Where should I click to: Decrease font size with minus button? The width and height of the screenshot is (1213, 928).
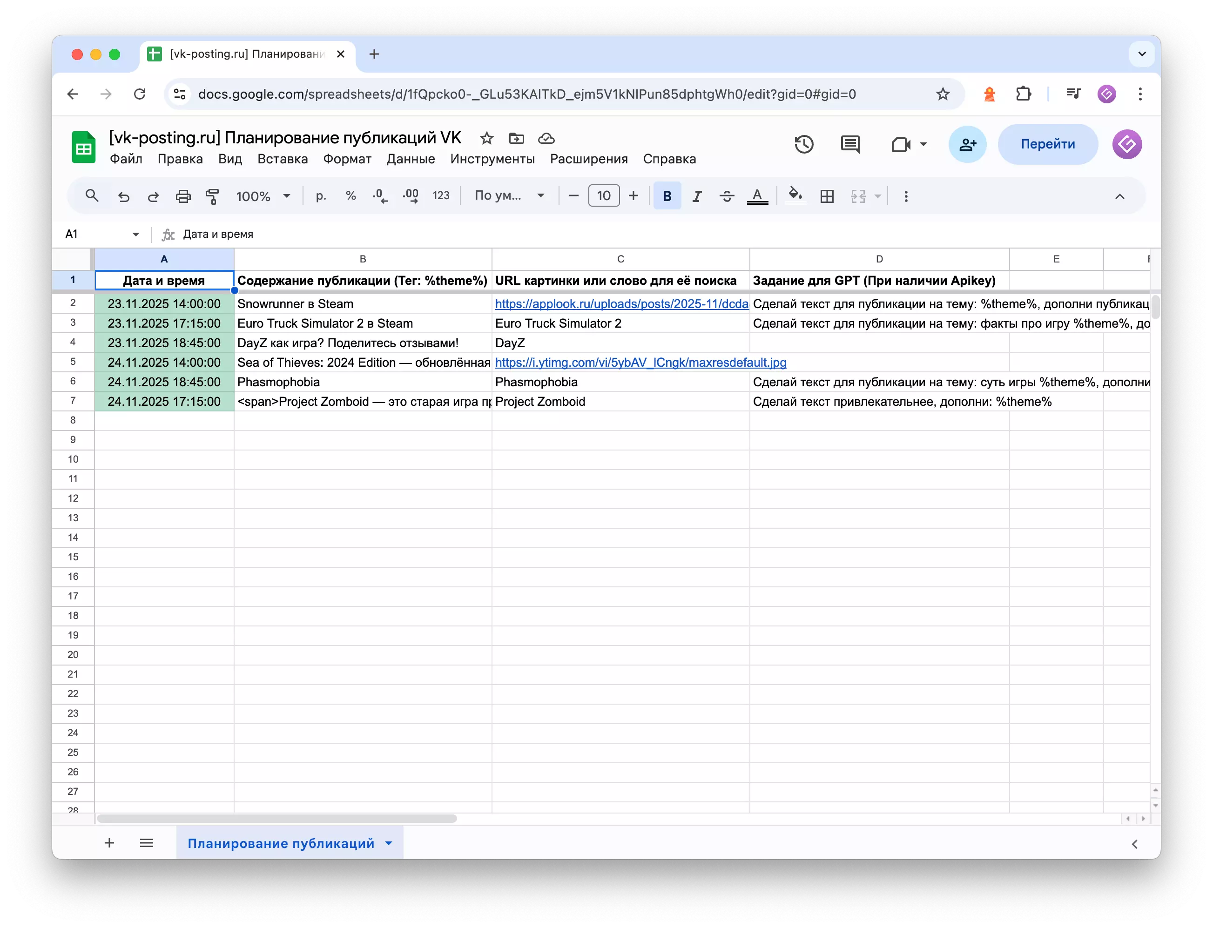574,195
